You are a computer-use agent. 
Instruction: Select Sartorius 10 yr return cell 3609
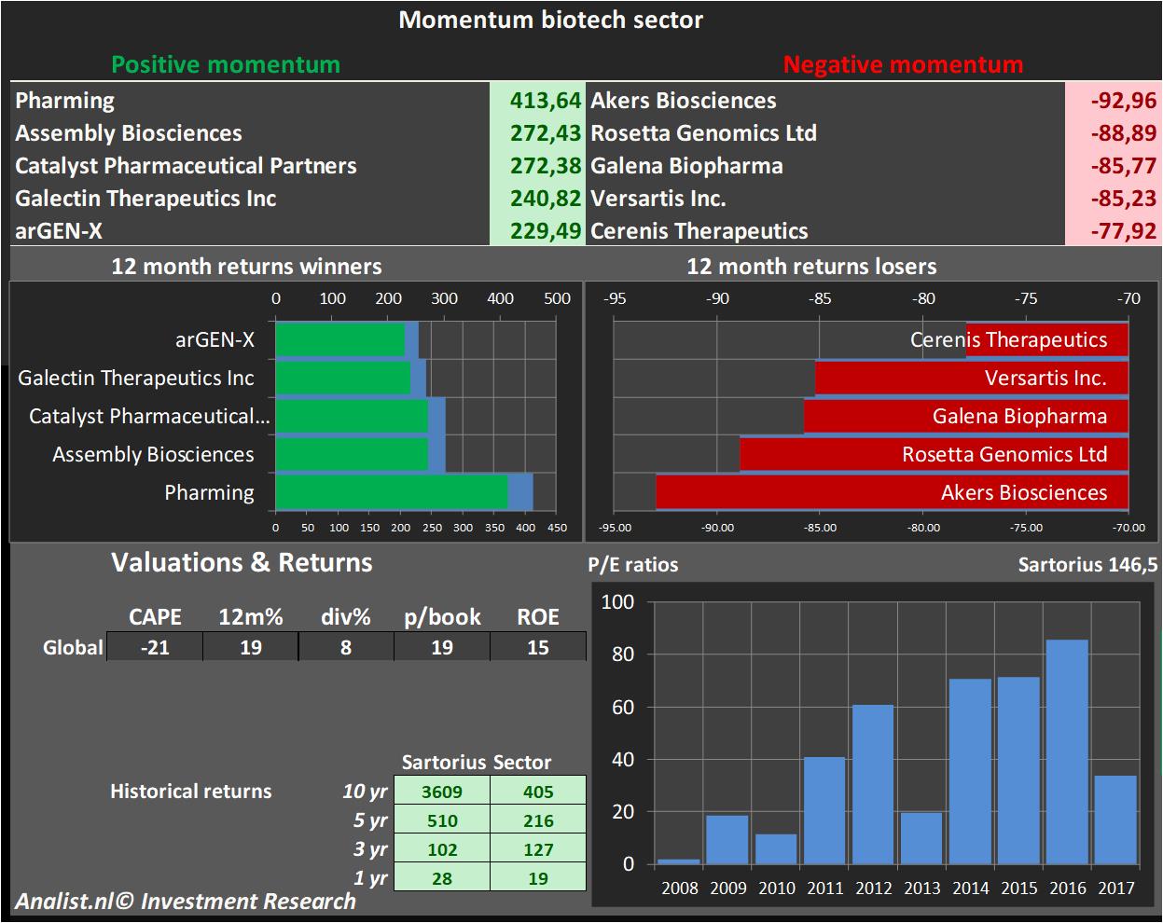(x=442, y=792)
